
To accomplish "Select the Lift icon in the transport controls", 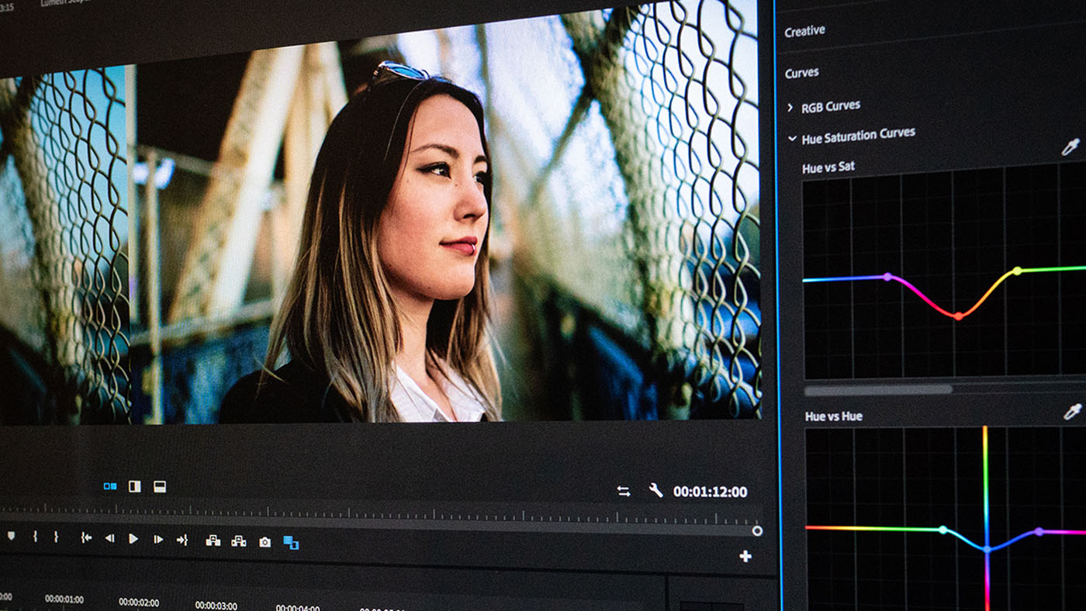I will click(x=213, y=540).
